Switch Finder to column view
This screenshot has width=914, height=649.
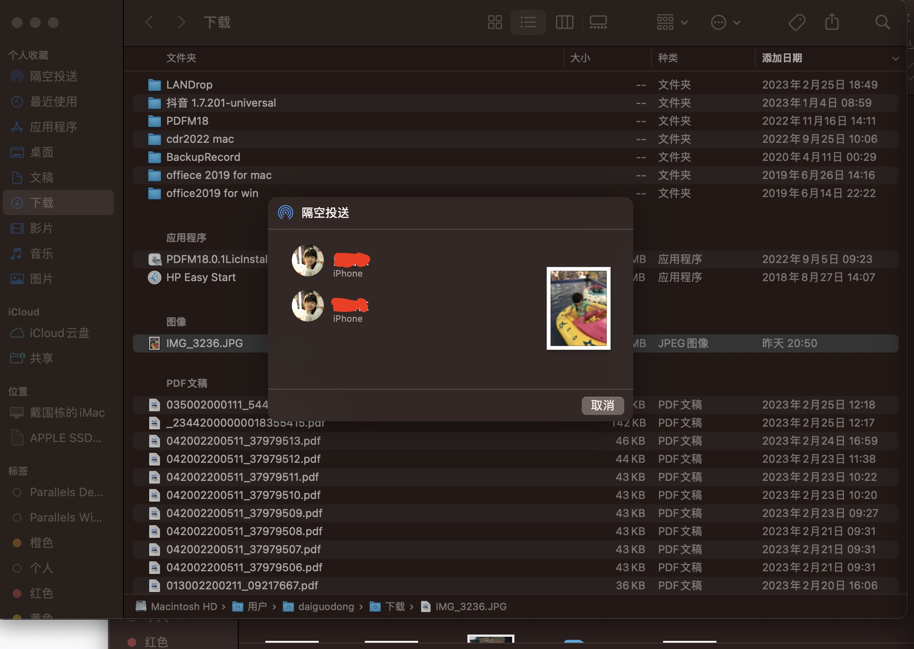coord(564,22)
